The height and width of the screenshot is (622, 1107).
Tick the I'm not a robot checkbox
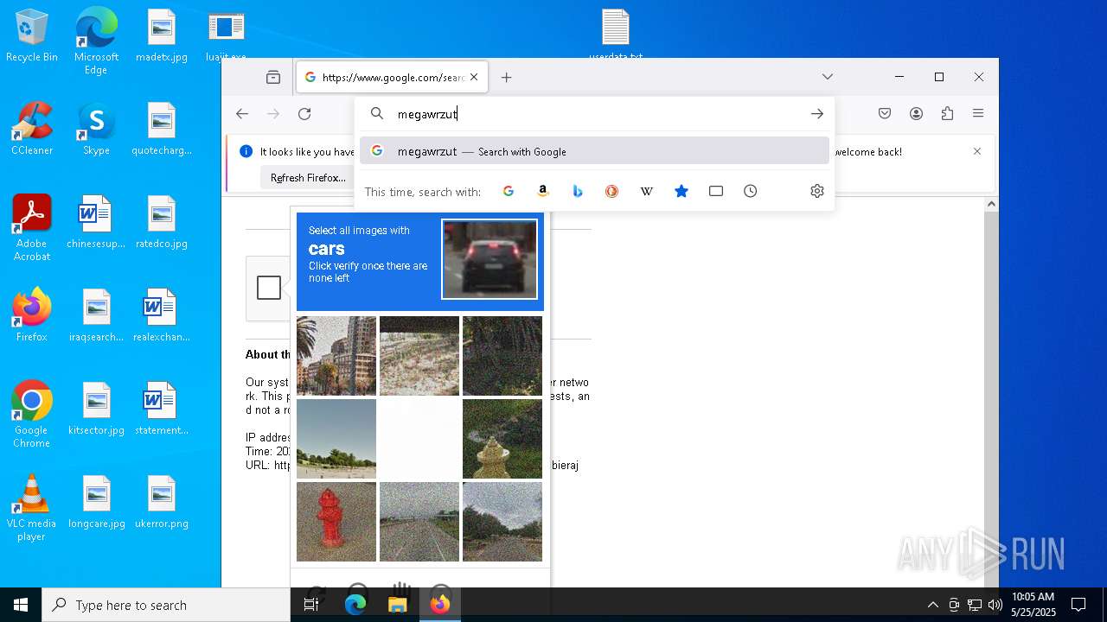click(x=269, y=288)
